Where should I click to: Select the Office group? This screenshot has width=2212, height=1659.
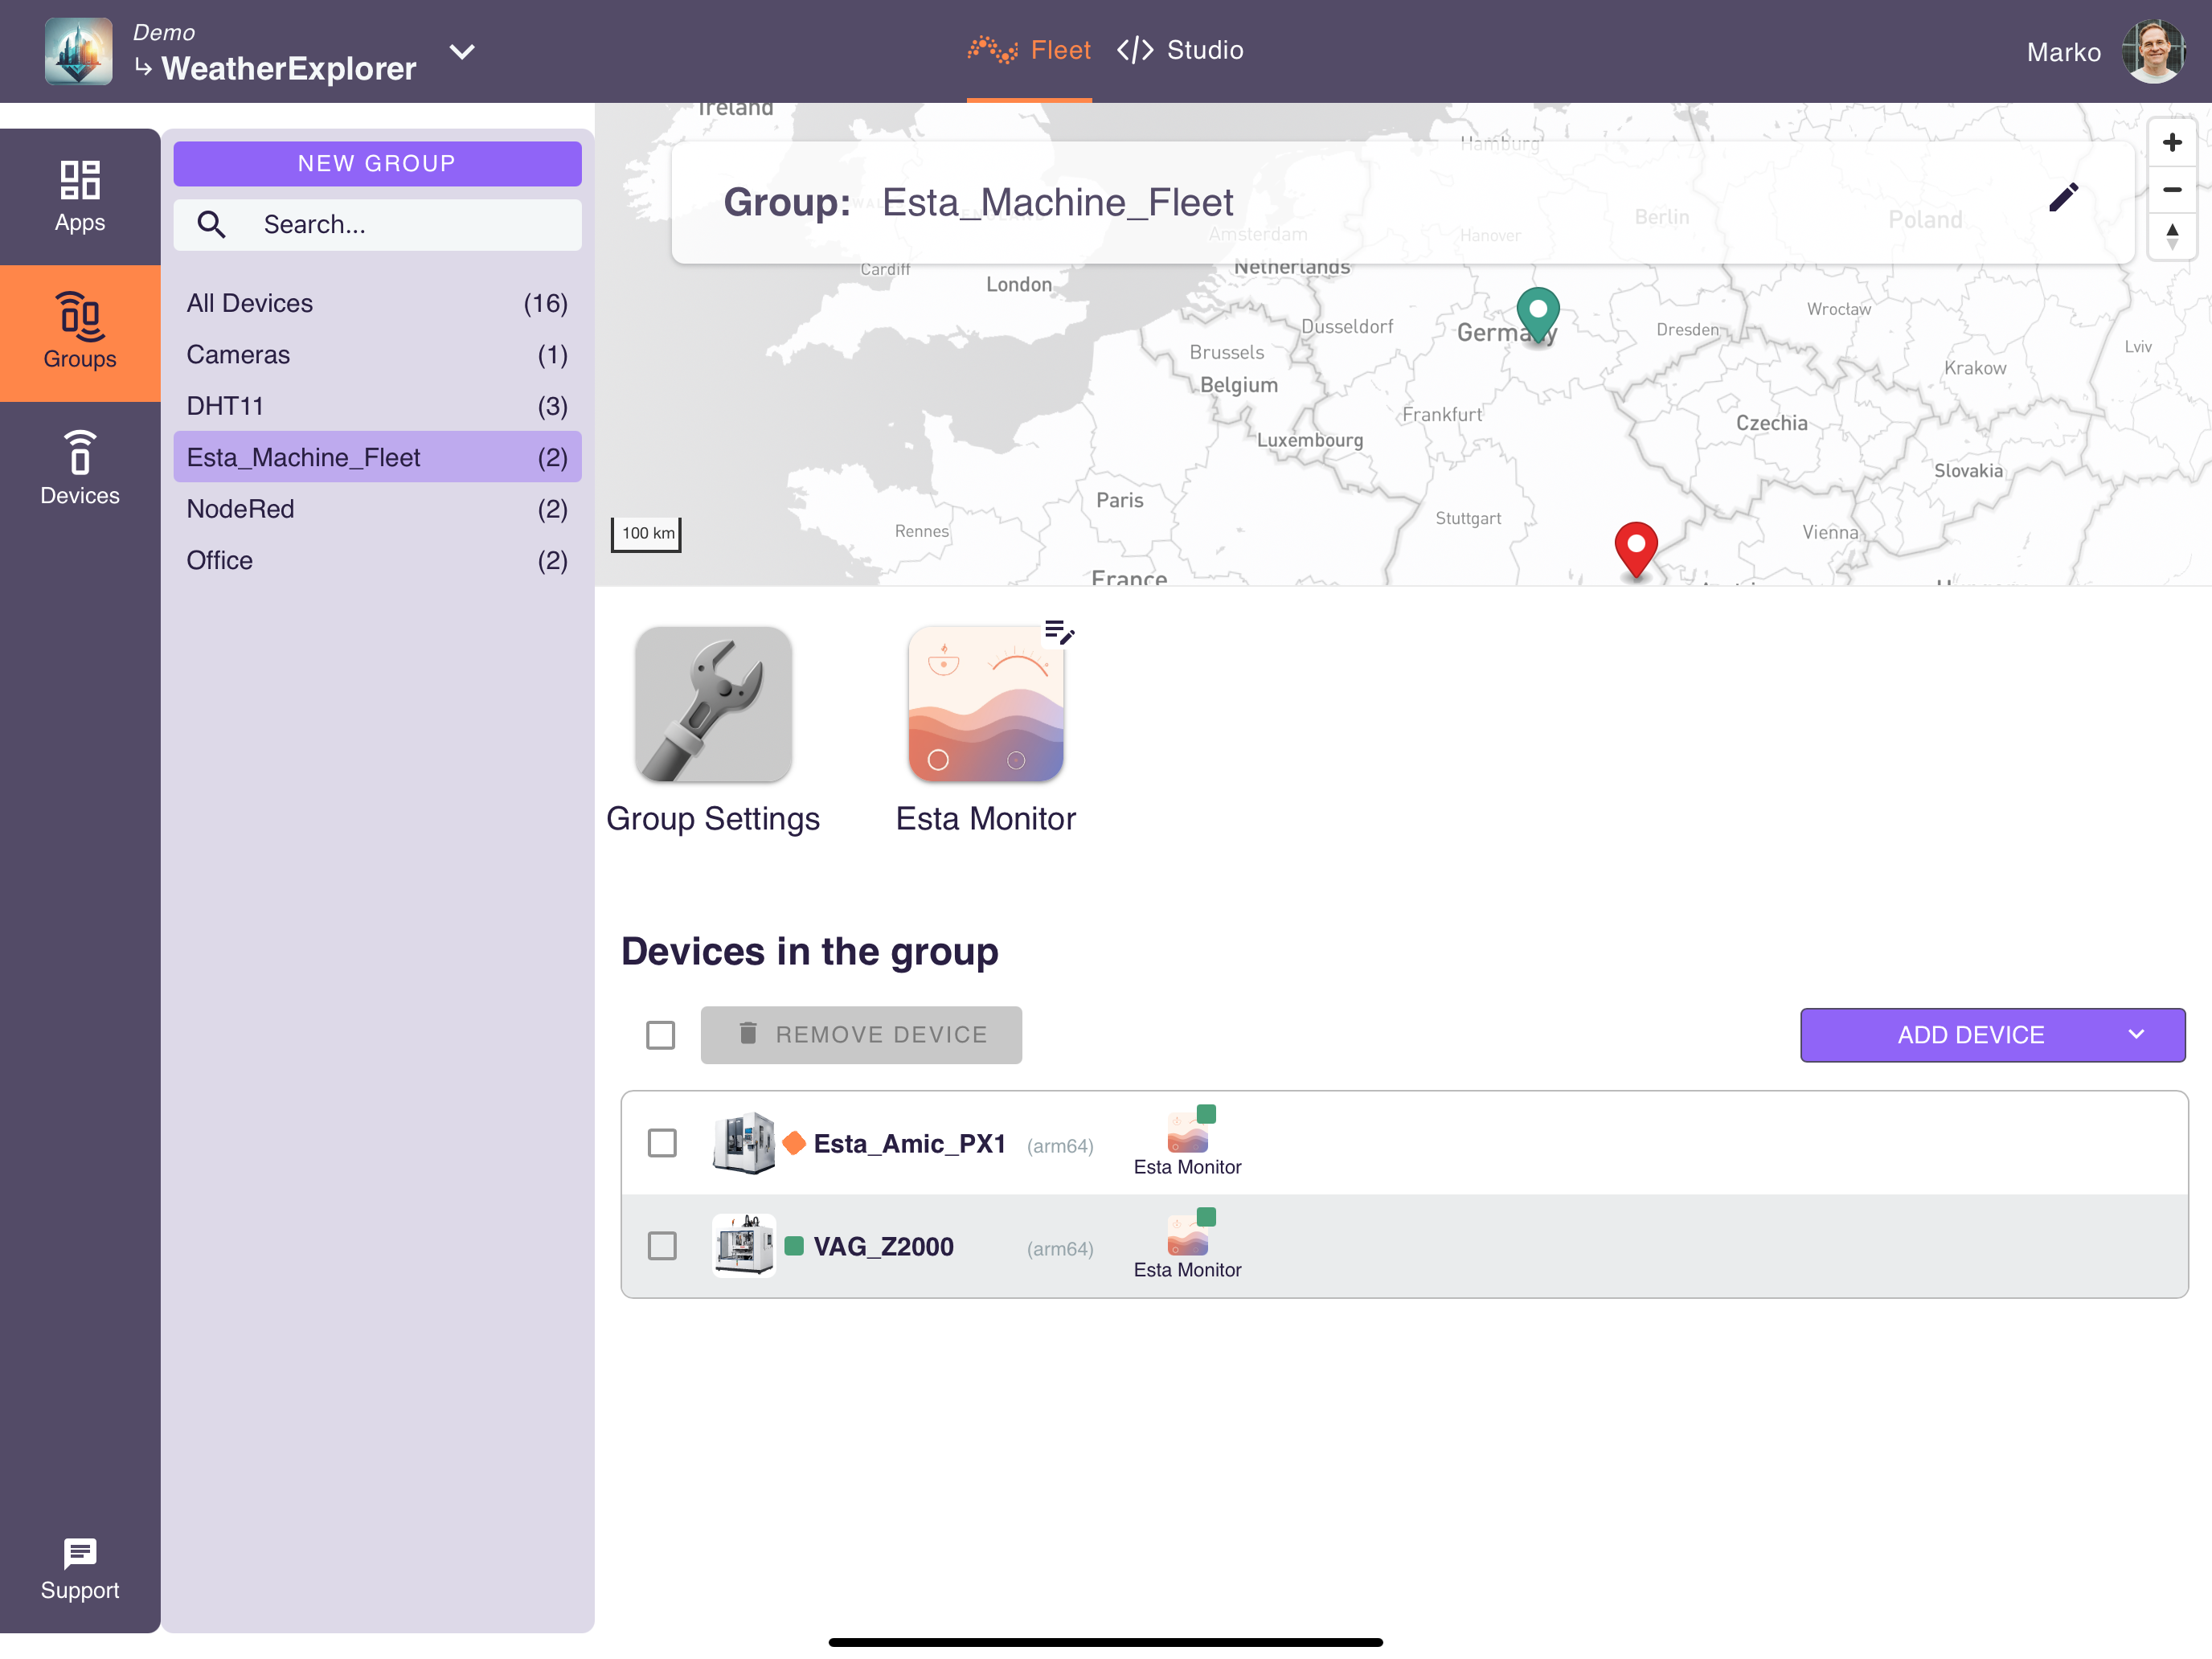tap(377, 560)
